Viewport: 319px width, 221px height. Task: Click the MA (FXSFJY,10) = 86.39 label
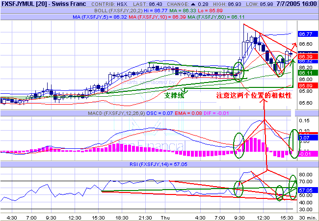click(157, 17)
